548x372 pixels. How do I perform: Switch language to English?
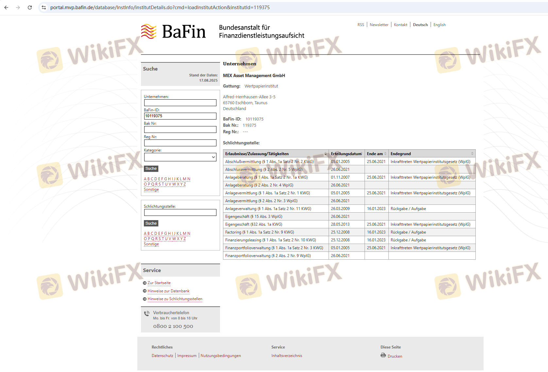click(x=439, y=25)
